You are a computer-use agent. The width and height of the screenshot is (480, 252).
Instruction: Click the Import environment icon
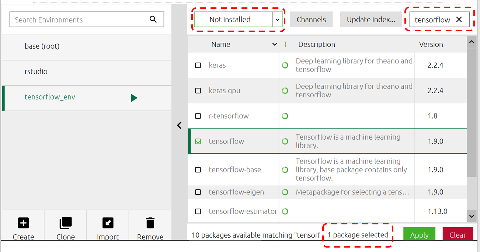click(x=108, y=223)
